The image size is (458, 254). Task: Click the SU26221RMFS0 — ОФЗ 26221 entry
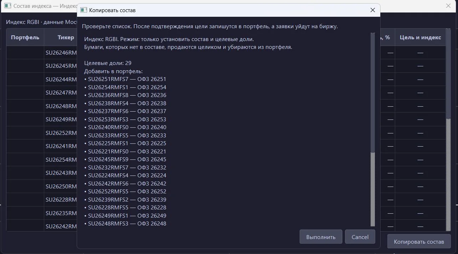pos(125,152)
